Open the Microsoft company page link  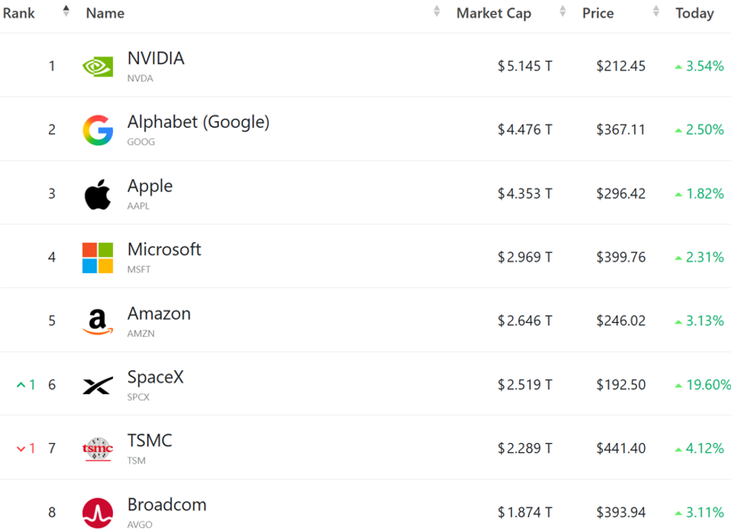click(x=164, y=249)
